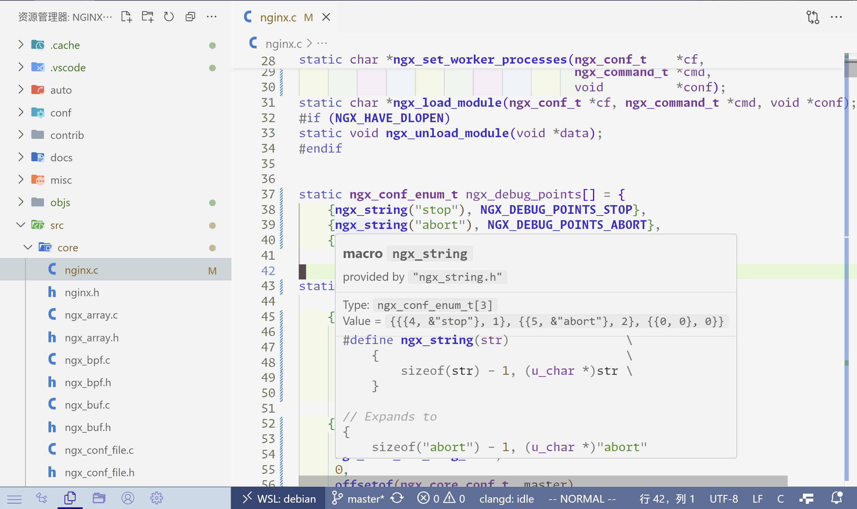Expand the contrib folder

[21, 135]
